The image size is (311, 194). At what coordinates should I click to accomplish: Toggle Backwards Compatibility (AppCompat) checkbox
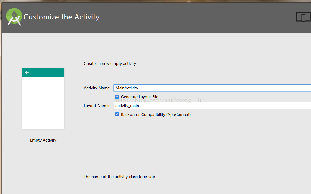pyautogui.click(x=117, y=114)
